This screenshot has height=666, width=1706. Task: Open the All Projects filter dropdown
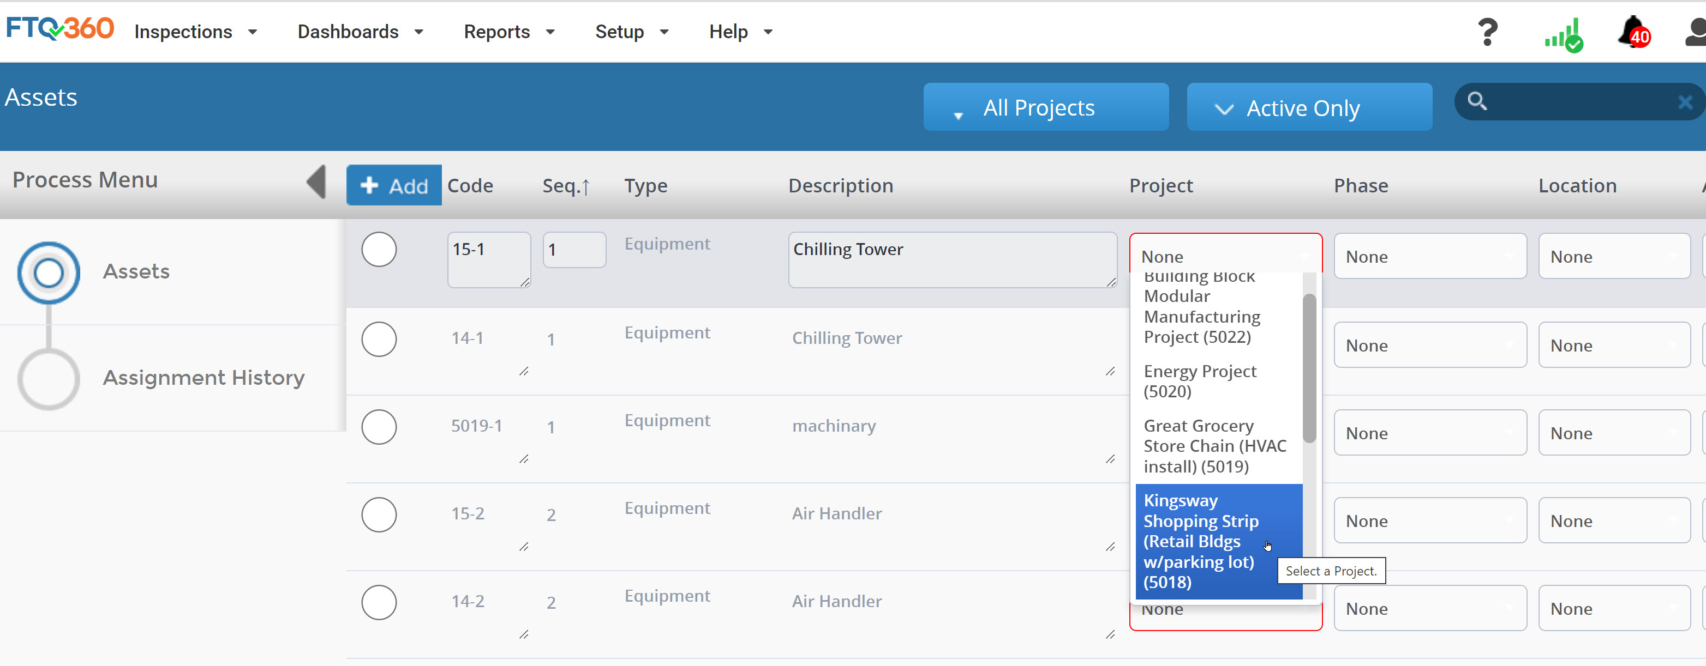[x=1046, y=106]
